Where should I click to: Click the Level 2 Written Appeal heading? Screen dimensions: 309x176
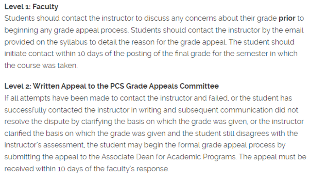112,86
